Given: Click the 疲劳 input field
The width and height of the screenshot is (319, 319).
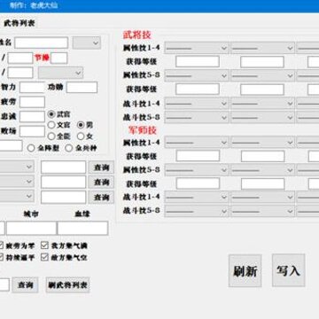Looking at the screenshot, I should pyautogui.click(x=32, y=102).
